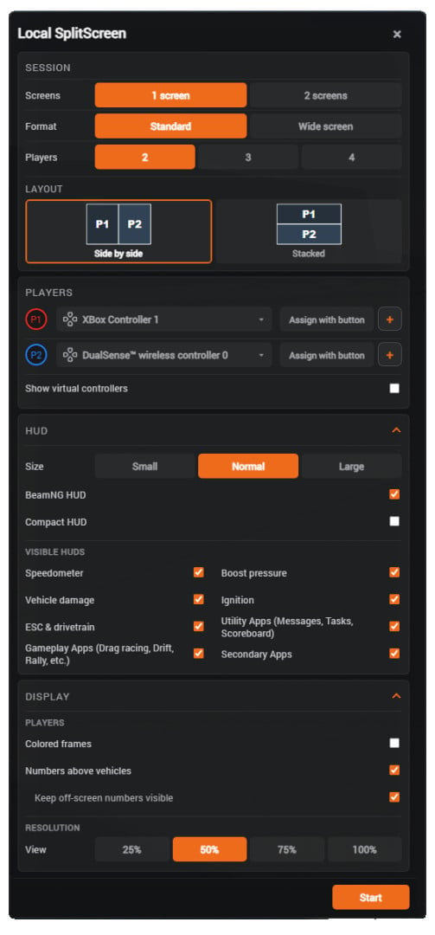This screenshot has width=435, height=935.
Task: Click the Start button
Action: click(371, 897)
